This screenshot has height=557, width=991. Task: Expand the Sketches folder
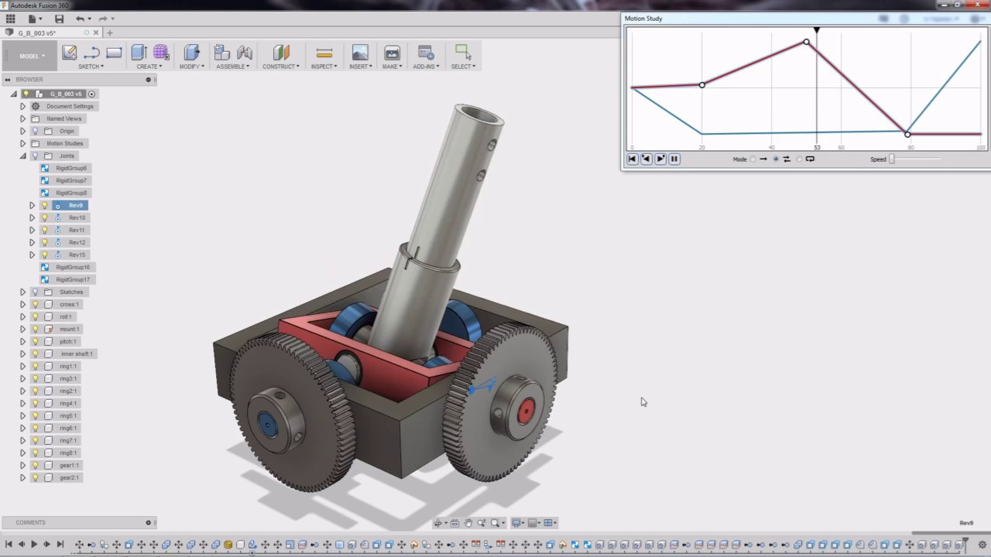[22, 292]
